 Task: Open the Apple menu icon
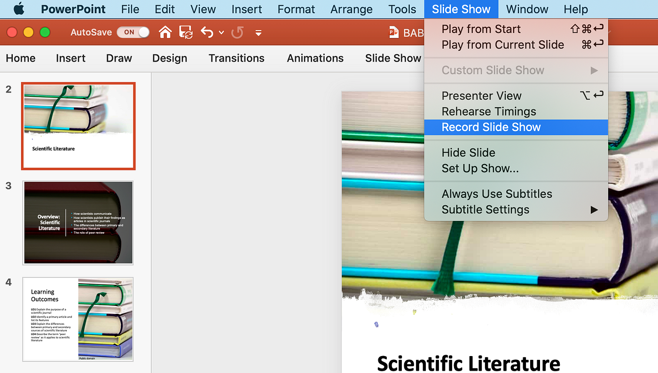point(19,8)
